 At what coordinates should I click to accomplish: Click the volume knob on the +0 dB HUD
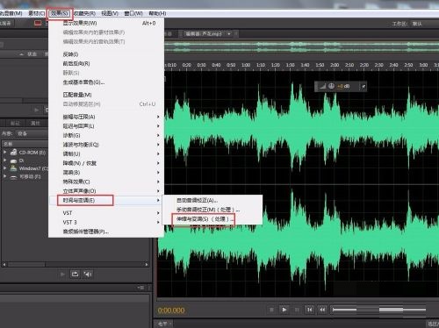click(331, 86)
